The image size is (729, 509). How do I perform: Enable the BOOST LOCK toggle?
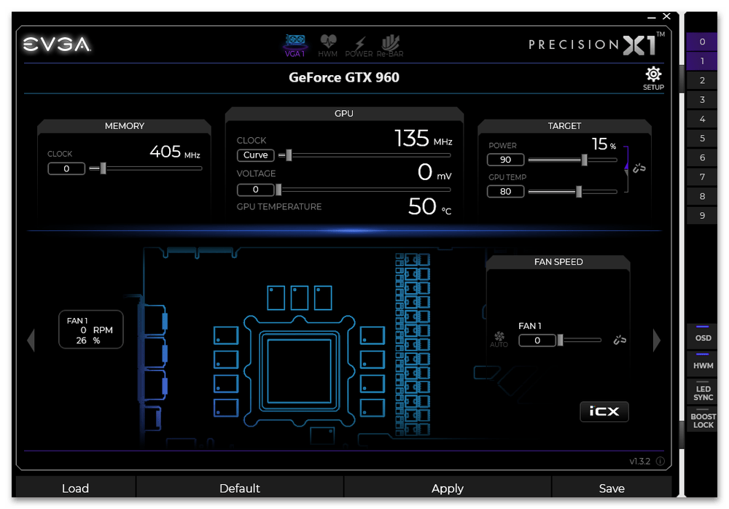703,420
